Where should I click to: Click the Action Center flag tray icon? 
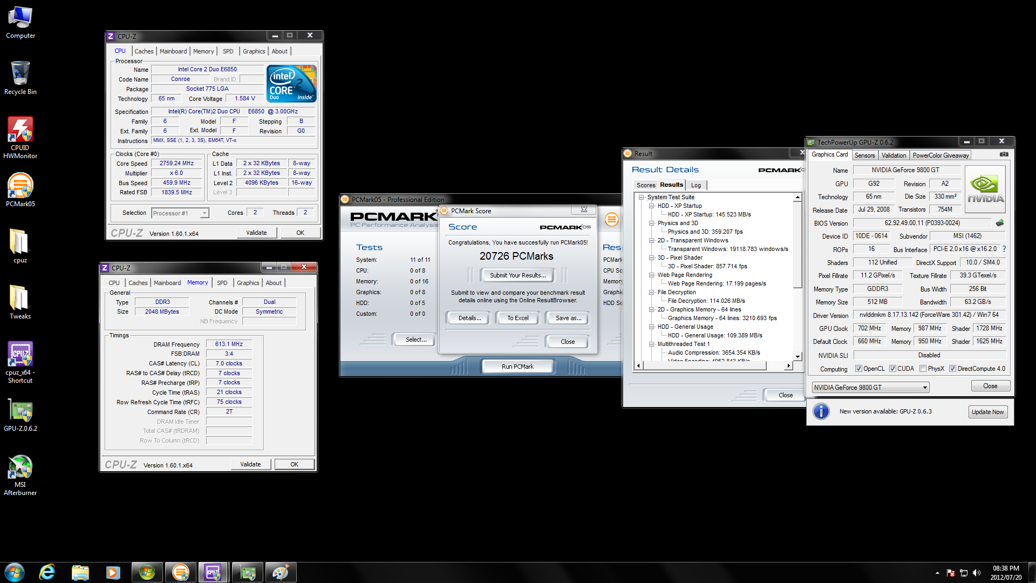[951, 573]
